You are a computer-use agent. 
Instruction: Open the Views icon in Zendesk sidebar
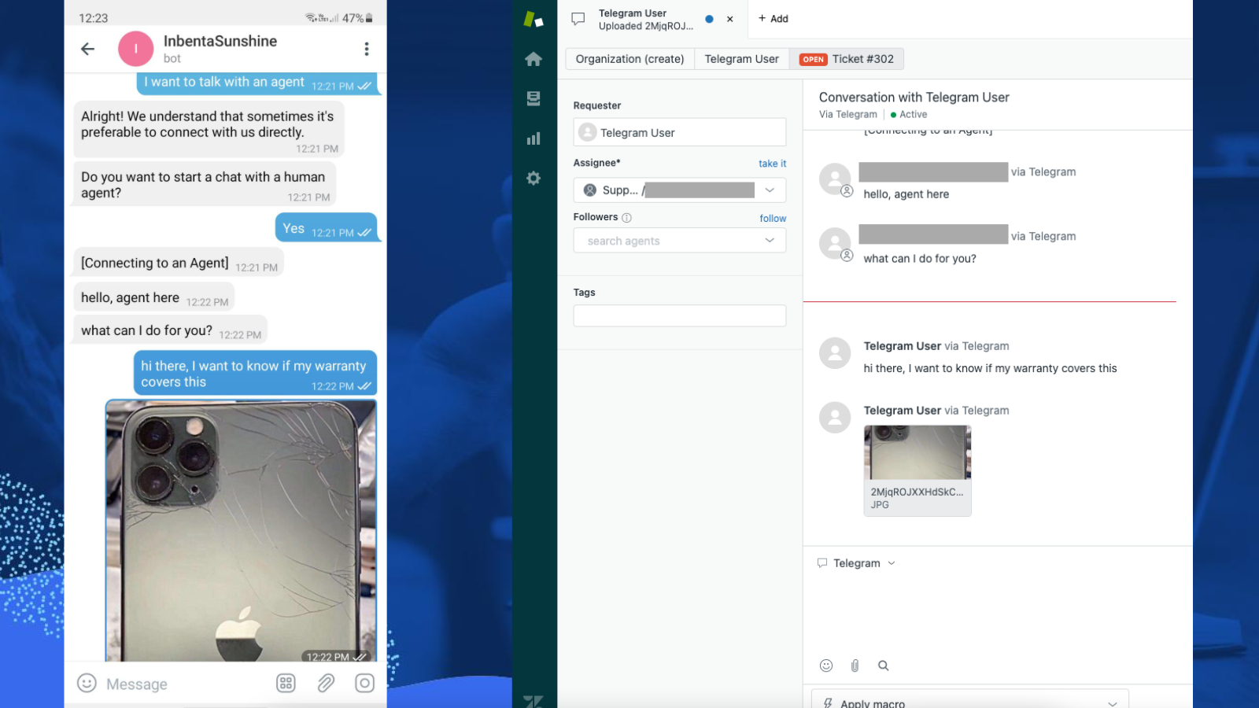pos(534,98)
